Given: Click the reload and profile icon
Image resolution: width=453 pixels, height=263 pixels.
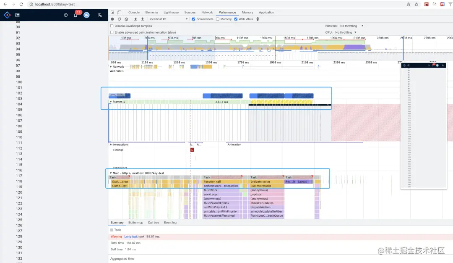Looking at the screenshot, I should tap(119, 19).
